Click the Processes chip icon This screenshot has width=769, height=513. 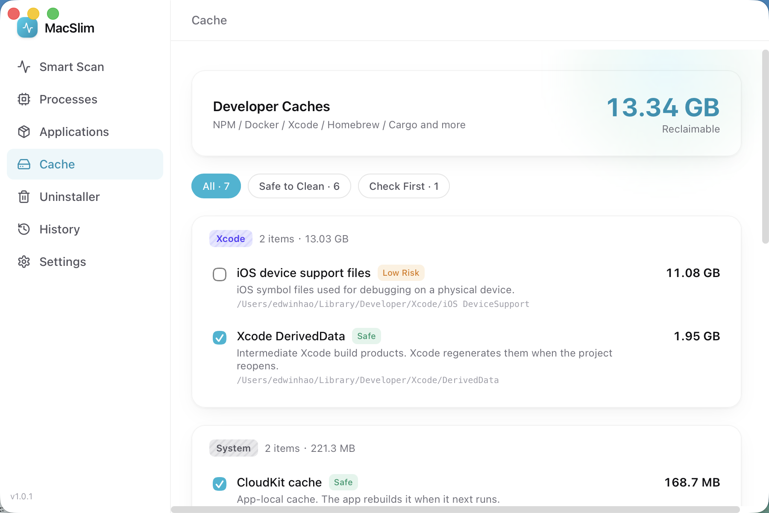(x=24, y=99)
